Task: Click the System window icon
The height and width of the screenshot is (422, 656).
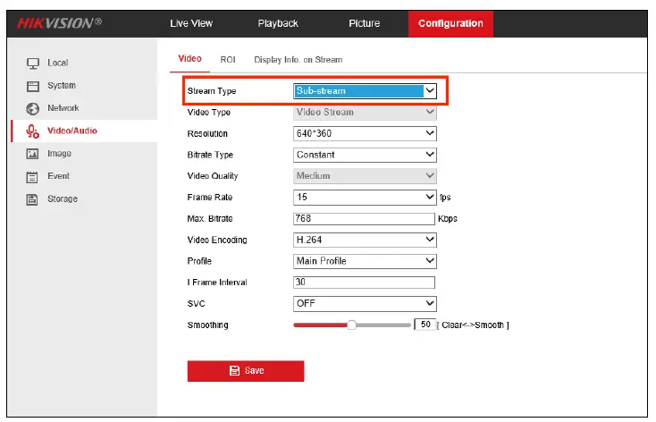Action: [x=33, y=86]
